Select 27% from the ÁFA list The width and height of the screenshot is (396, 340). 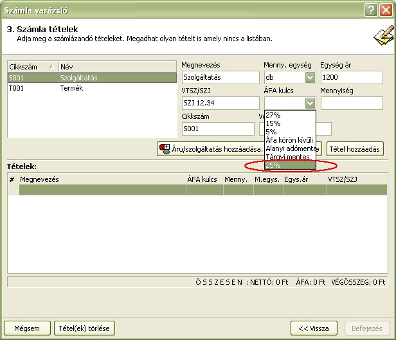click(273, 115)
